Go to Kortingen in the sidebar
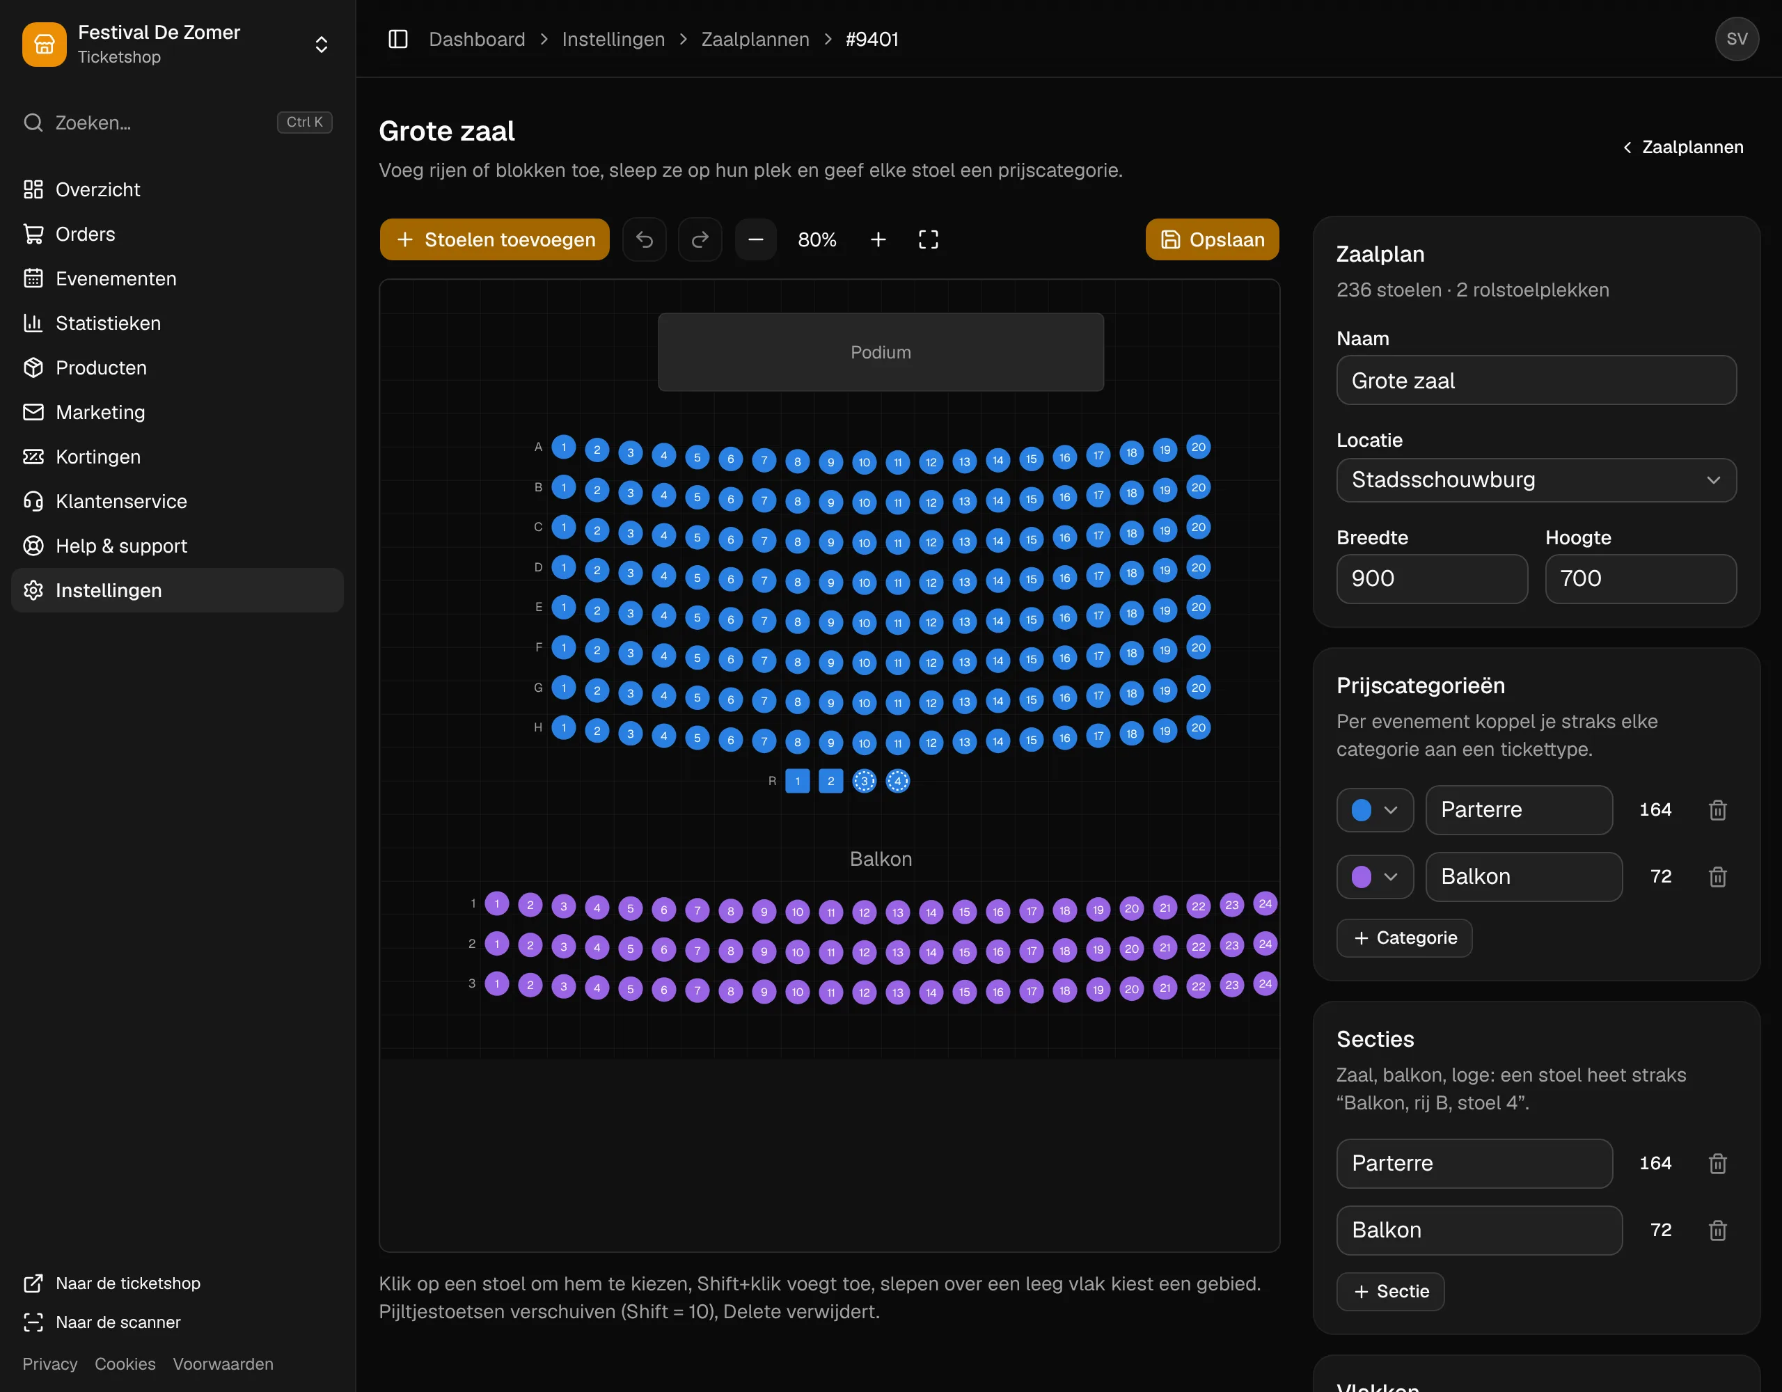 178,457
